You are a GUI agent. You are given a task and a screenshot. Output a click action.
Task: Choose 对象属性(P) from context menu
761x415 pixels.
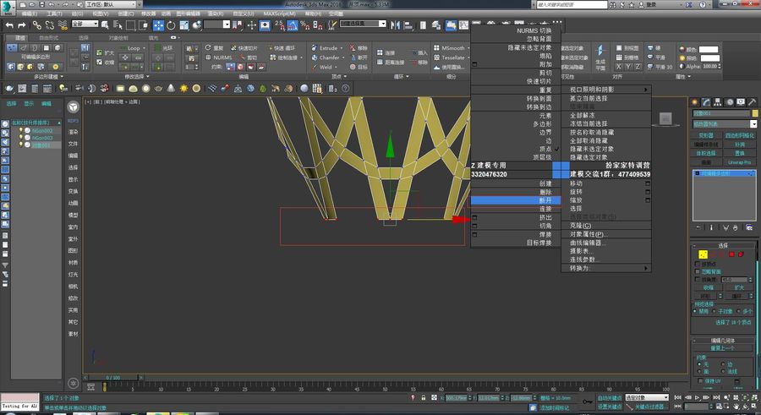606,234
